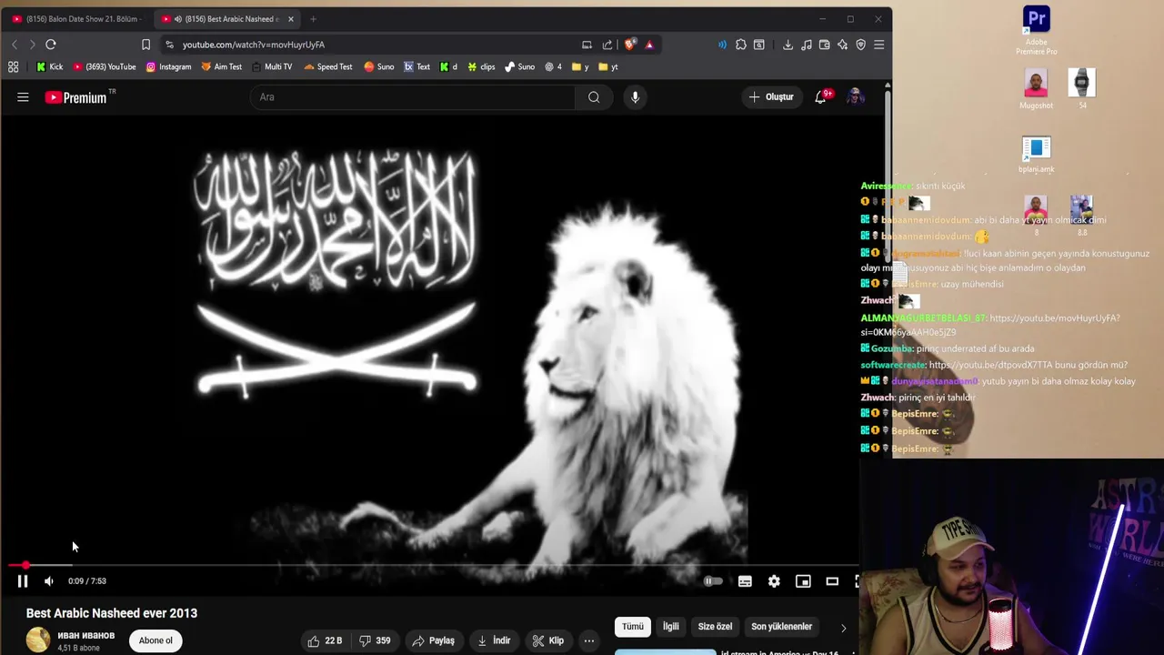Image resolution: width=1164 pixels, height=655 pixels.
Task: Toggle the autoplay switch in the player
Action: point(713,581)
